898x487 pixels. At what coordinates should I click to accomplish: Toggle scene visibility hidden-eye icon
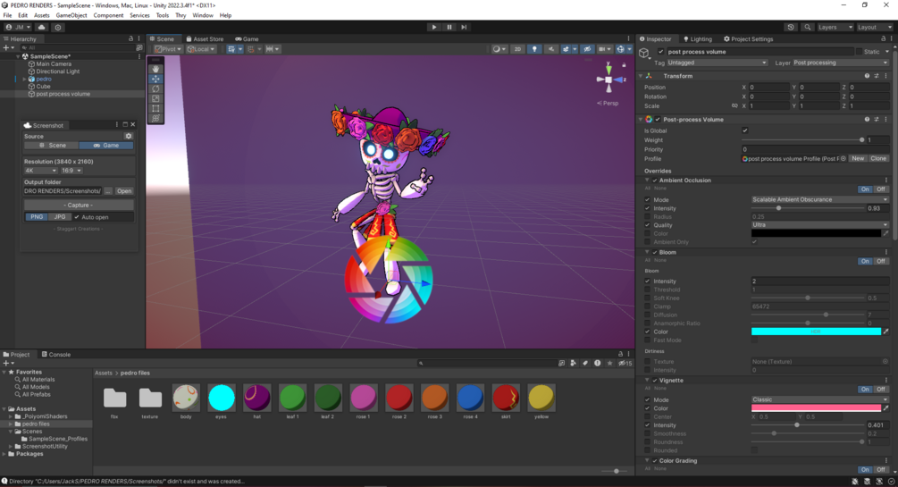[587, 49]
